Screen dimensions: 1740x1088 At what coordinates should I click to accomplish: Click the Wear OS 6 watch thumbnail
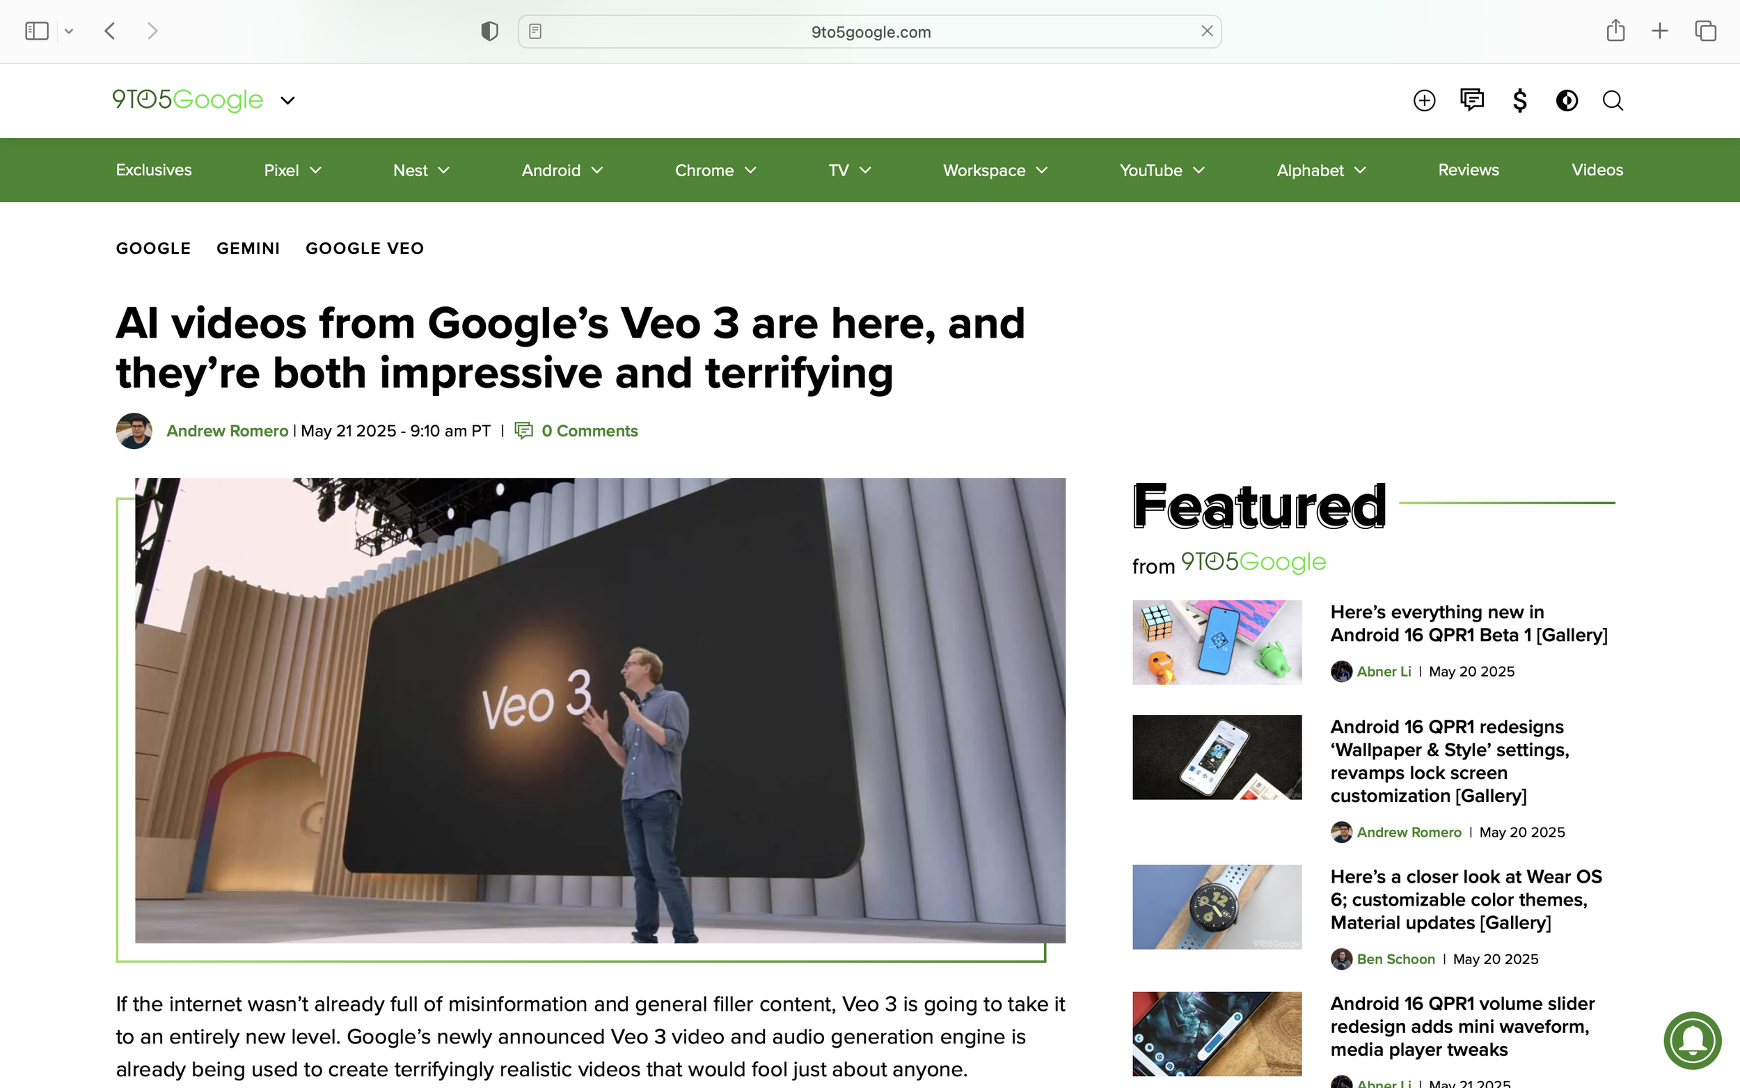click(x=1217, y=906)
